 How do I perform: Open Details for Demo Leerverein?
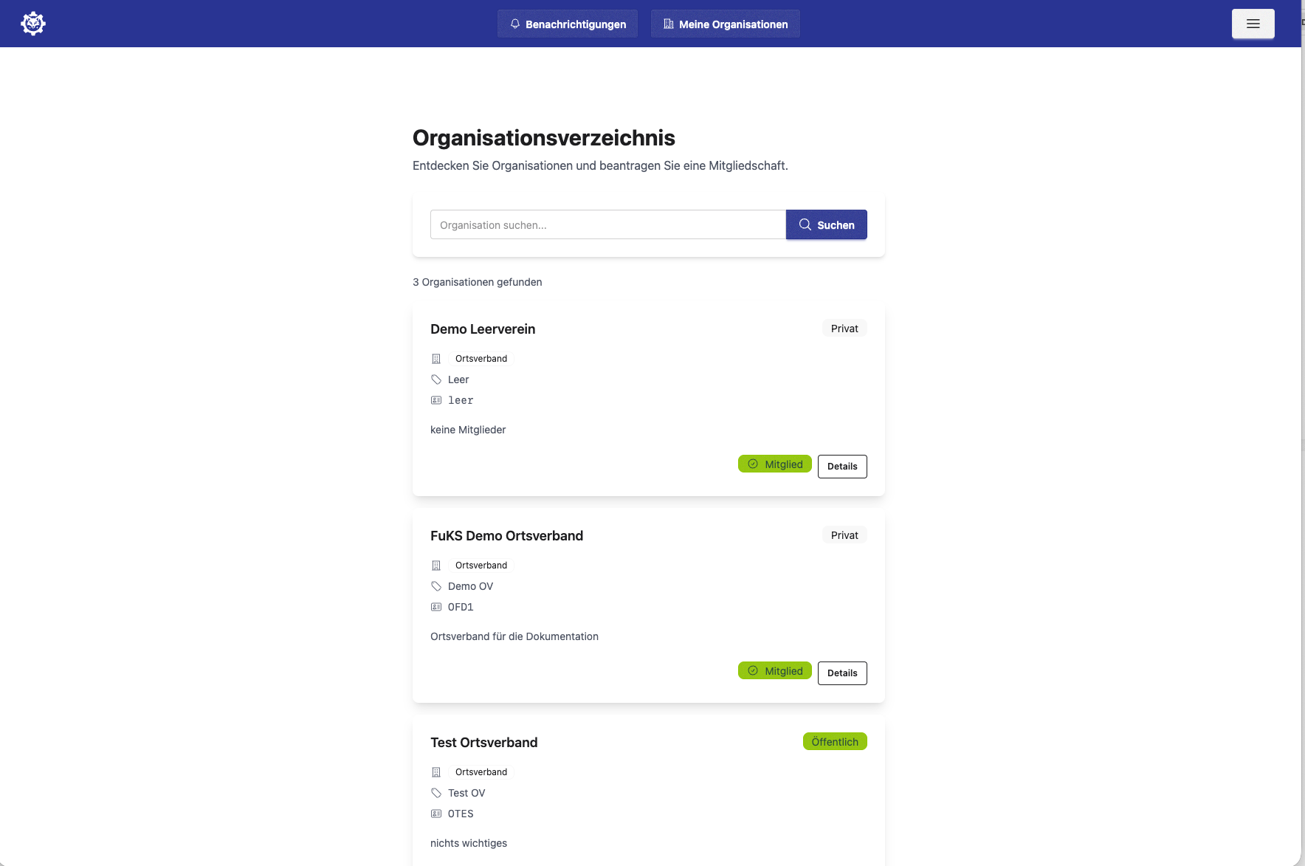(x=842, y=466)
